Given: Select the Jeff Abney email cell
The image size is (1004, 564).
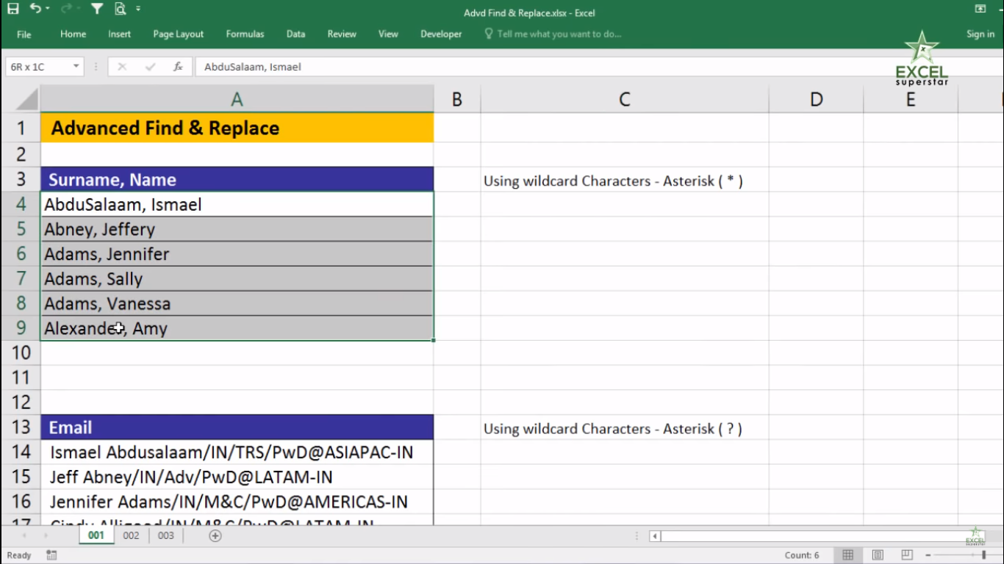Looking at the screenshot, I should 237,477.
